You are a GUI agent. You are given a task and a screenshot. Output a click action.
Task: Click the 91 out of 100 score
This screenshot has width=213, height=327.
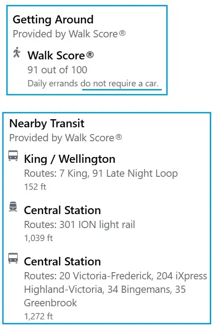click(58, 70)
